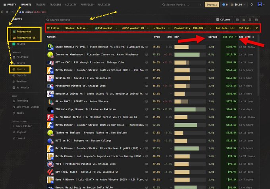Click the La Liga icon on Sevilla FC row
Screen dimensions: 270x189
coord(50,78)
